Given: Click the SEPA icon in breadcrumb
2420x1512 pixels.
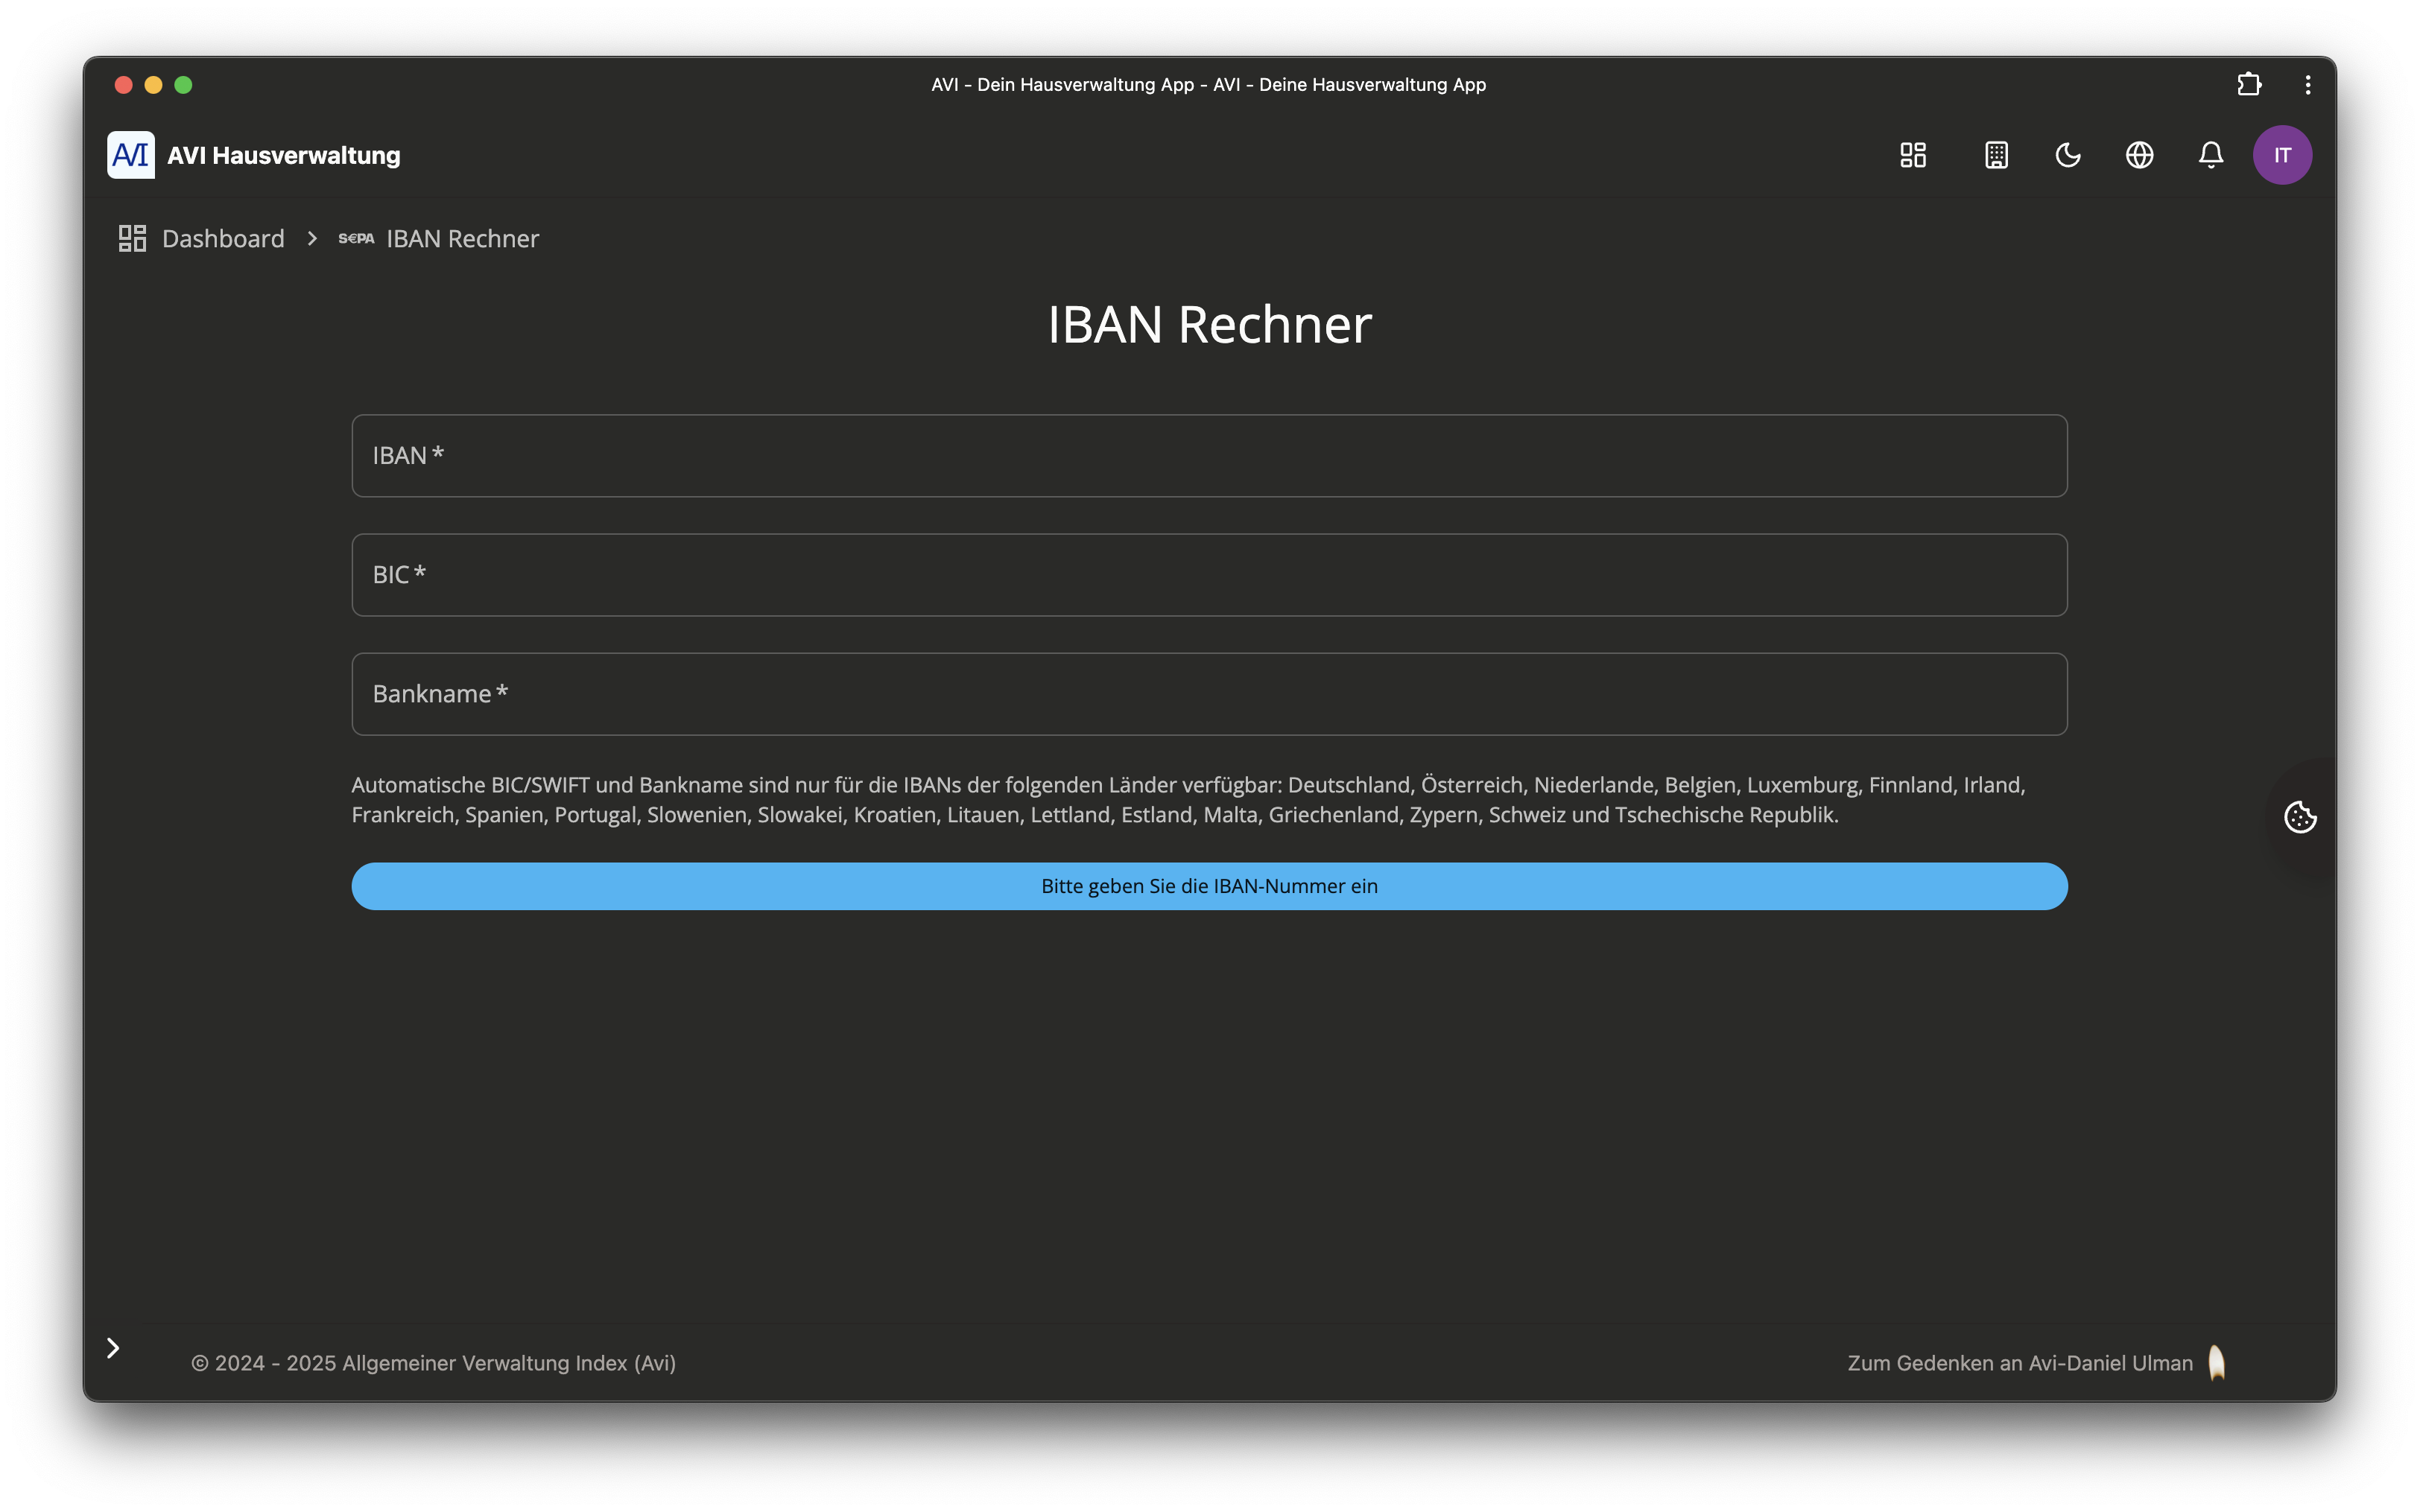Looking at the screenshot, I should click(356, 239).
